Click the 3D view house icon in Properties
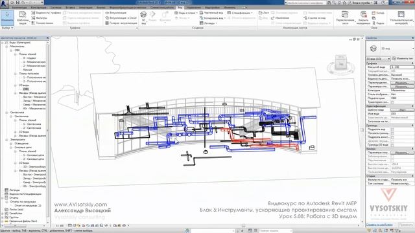Image resolution: width=415 pixels, height=233 pixels. pos(373,49)
